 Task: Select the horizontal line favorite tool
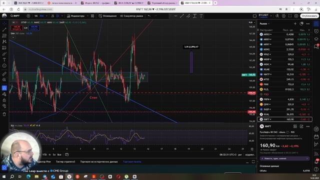tap(175, 16)
